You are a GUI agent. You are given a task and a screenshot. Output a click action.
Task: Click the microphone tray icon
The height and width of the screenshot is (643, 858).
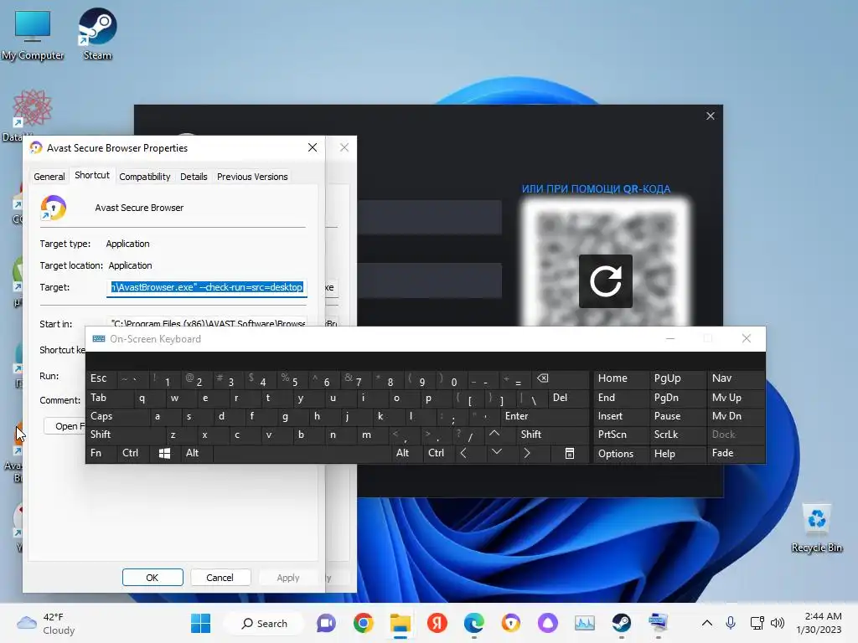(731, 623)
